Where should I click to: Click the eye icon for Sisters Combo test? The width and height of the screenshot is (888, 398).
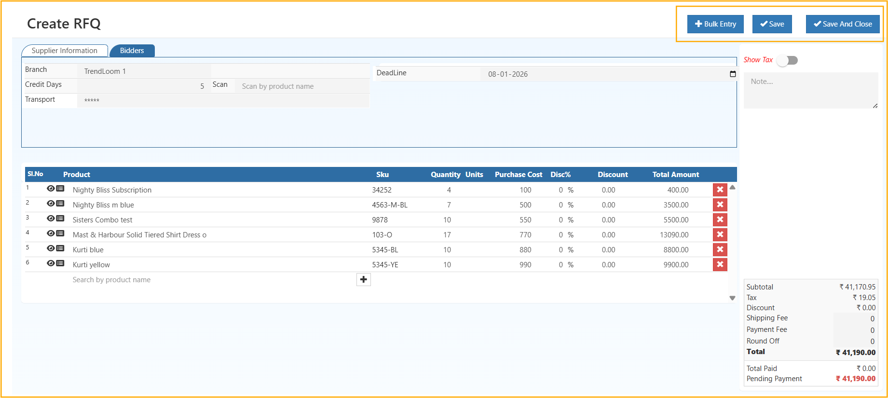[51, 219]
